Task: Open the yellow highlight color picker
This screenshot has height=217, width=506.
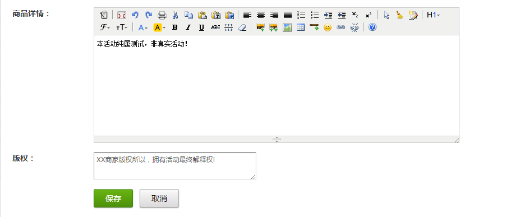Action: coord(159,27)
